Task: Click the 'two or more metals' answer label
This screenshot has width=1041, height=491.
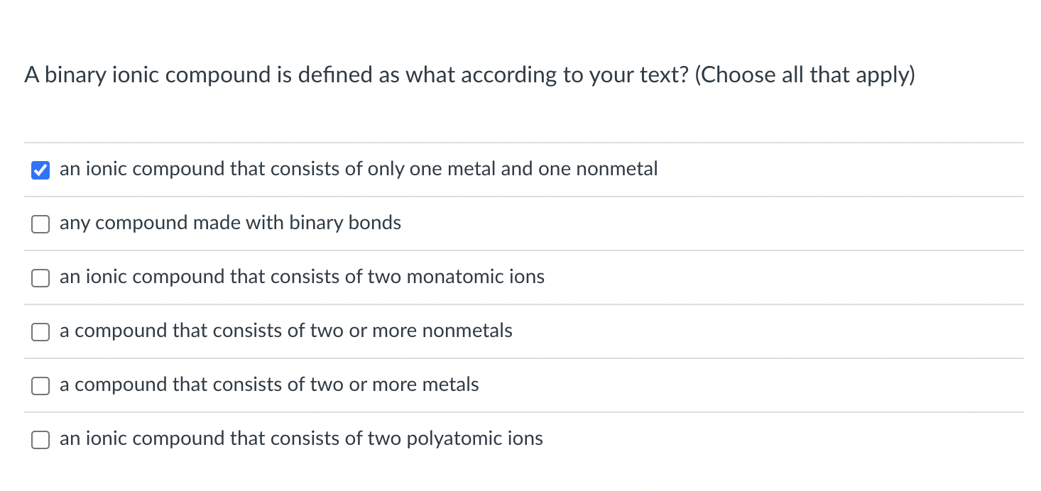Action: [269, 385]
